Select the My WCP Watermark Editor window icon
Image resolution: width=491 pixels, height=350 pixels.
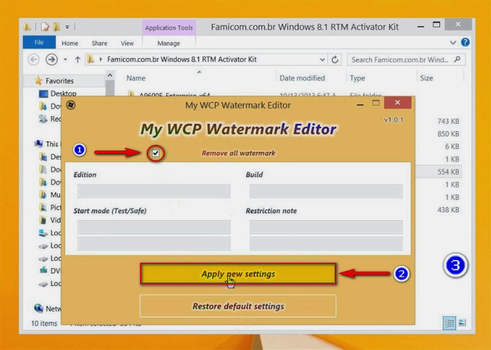tap(70, 105)
